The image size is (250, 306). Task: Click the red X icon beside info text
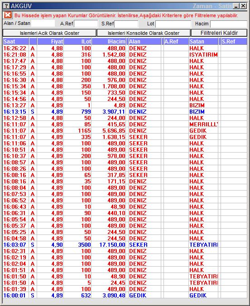(8, 15)
